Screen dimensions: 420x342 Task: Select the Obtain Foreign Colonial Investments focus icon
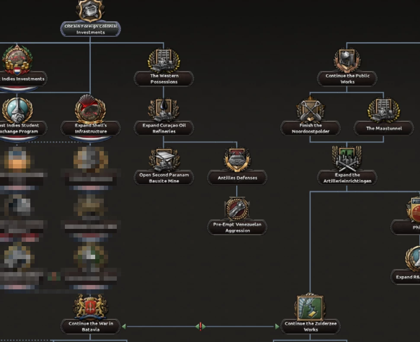coord(90,11)
